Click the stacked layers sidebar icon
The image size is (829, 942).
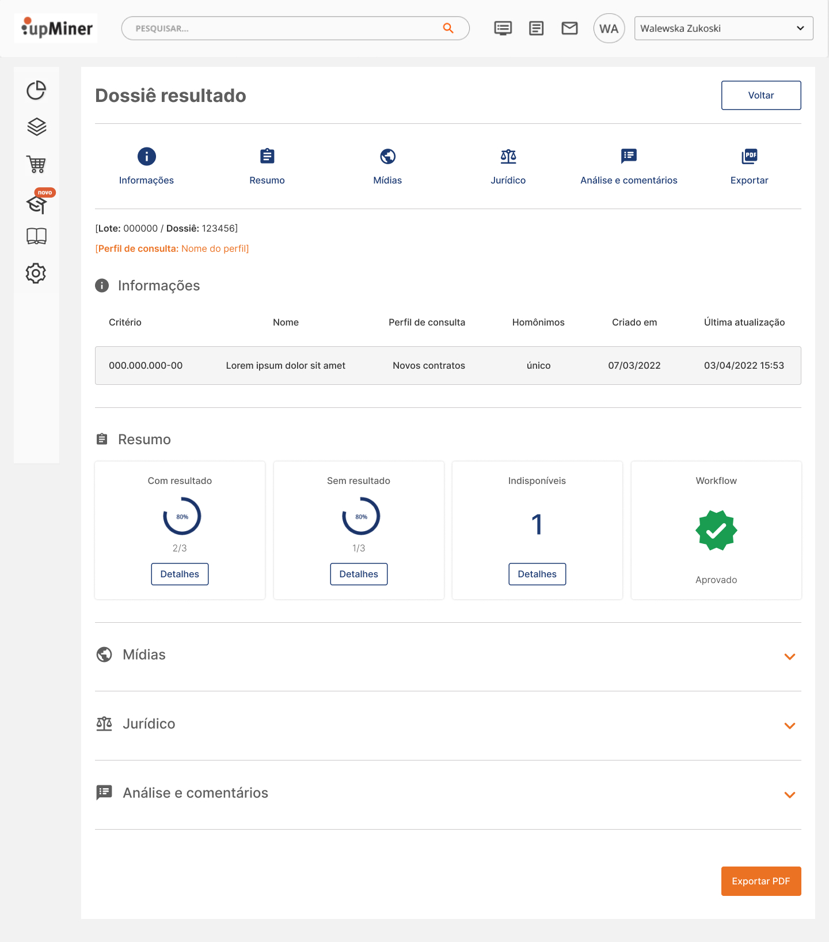pos(36,127)
